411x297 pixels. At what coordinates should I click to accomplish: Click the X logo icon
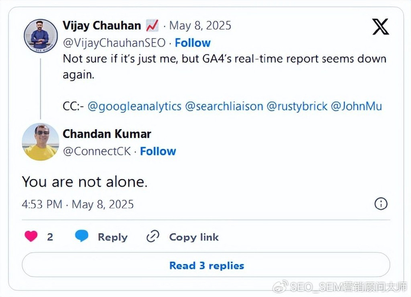click(x=380, y=27)
